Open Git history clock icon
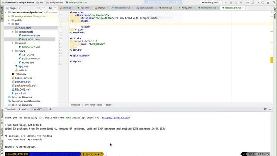 (x=263, y=3)
